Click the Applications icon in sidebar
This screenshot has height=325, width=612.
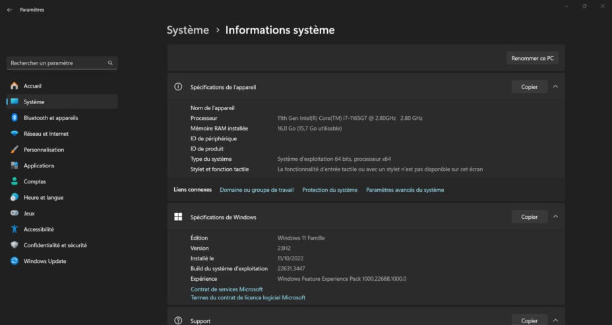(15, 165)
